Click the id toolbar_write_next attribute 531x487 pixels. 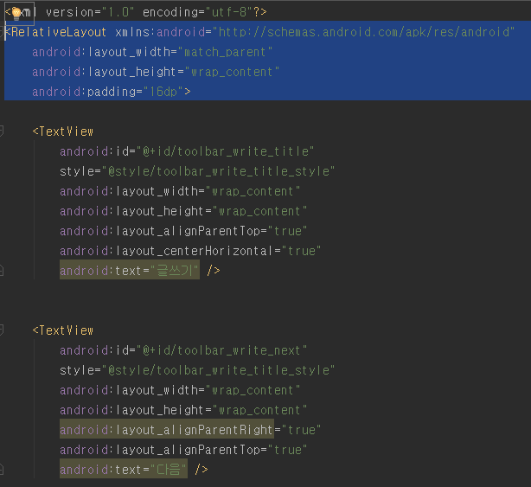pyautogui.click(x=183, y=350)
